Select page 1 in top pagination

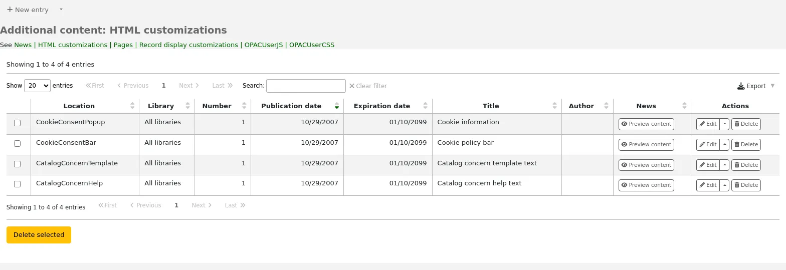[163, 86]
